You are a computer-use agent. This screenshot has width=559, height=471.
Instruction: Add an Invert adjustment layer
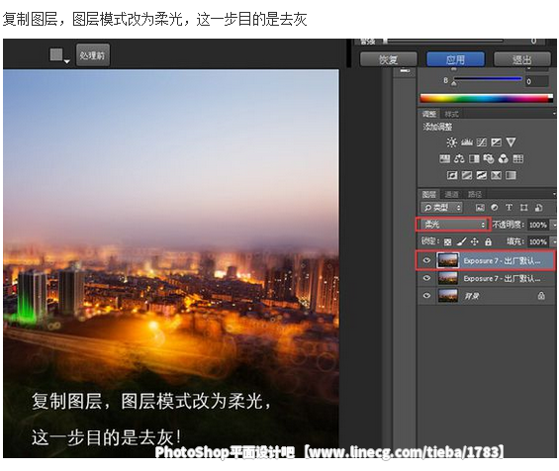coord(452,175)
